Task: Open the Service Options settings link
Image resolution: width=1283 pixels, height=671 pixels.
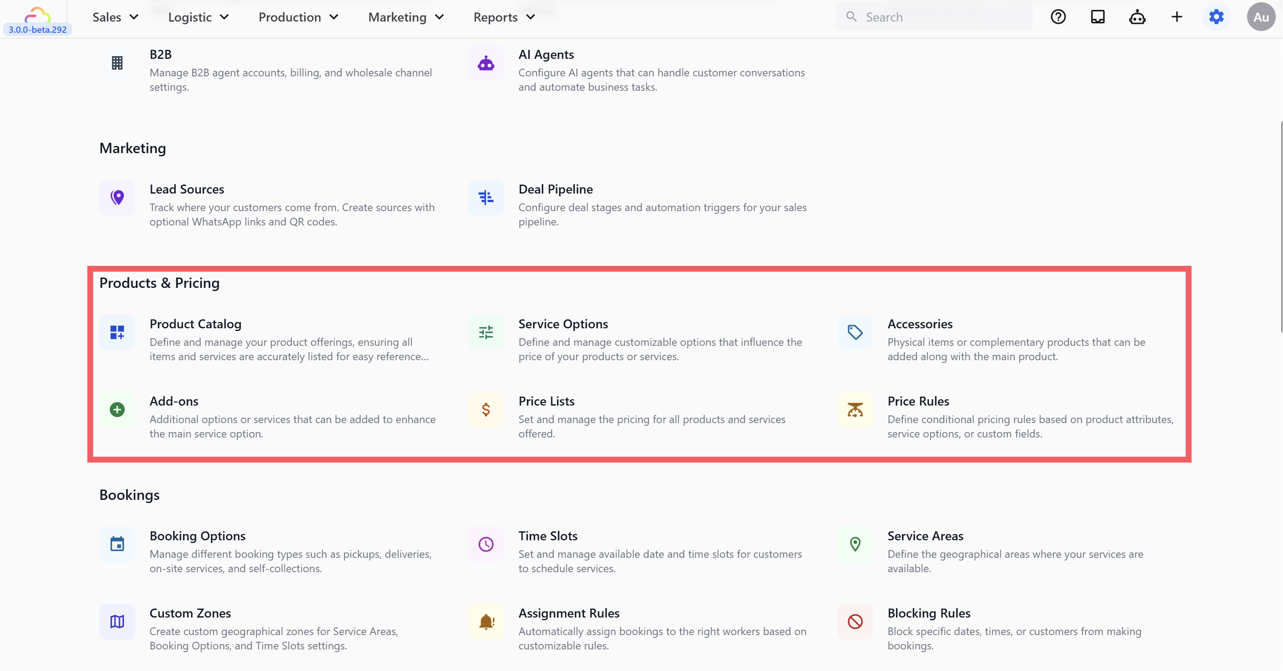Action: pyautogui.click(x=563, y=324)
